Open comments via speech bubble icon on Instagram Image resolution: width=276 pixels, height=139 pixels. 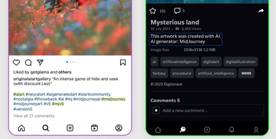(28, 63)
